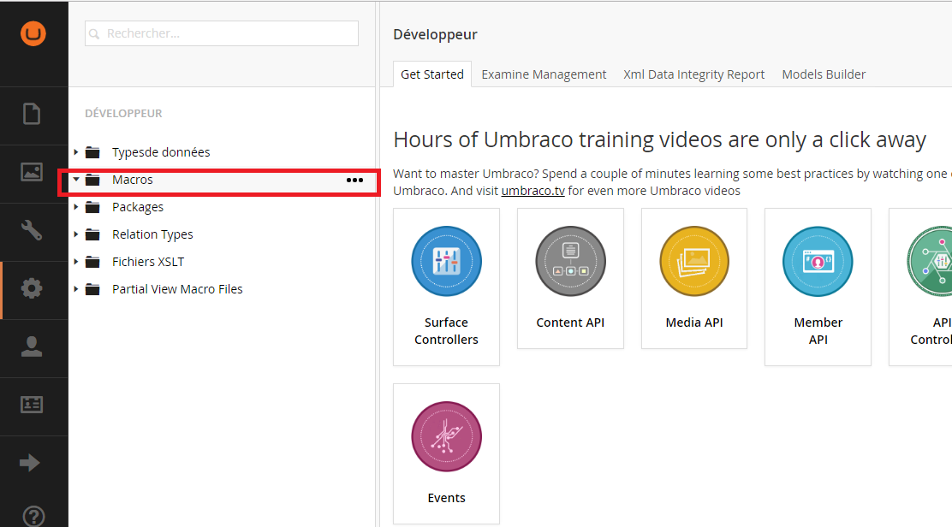
Task: Open the Forms section arrow icon
Action: [30, 463]
